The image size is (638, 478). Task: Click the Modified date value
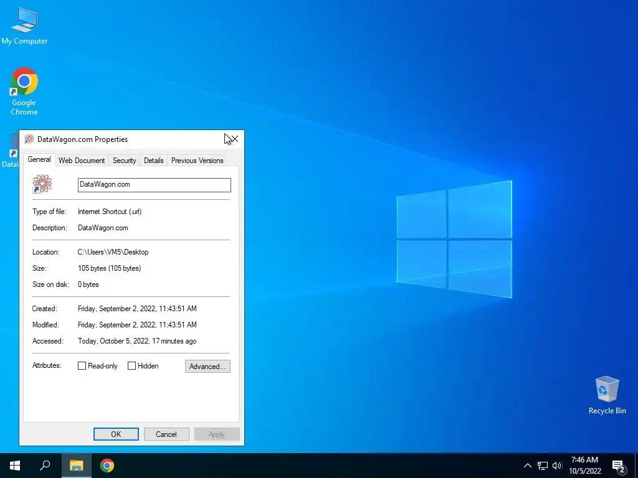137,325
